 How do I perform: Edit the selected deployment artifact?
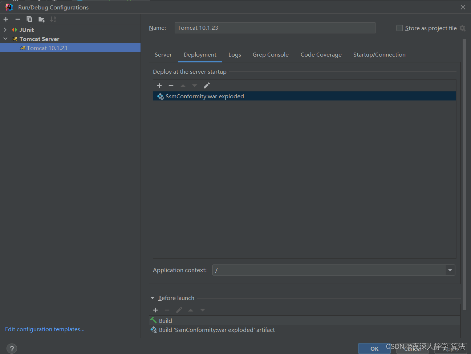[207, 86]
